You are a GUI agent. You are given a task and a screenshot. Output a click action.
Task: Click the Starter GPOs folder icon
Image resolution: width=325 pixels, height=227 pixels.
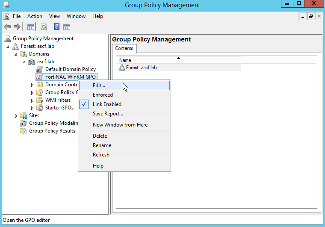click(40, 108)
